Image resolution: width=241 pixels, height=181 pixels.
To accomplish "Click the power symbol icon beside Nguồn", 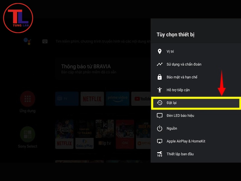I will 159,128.
